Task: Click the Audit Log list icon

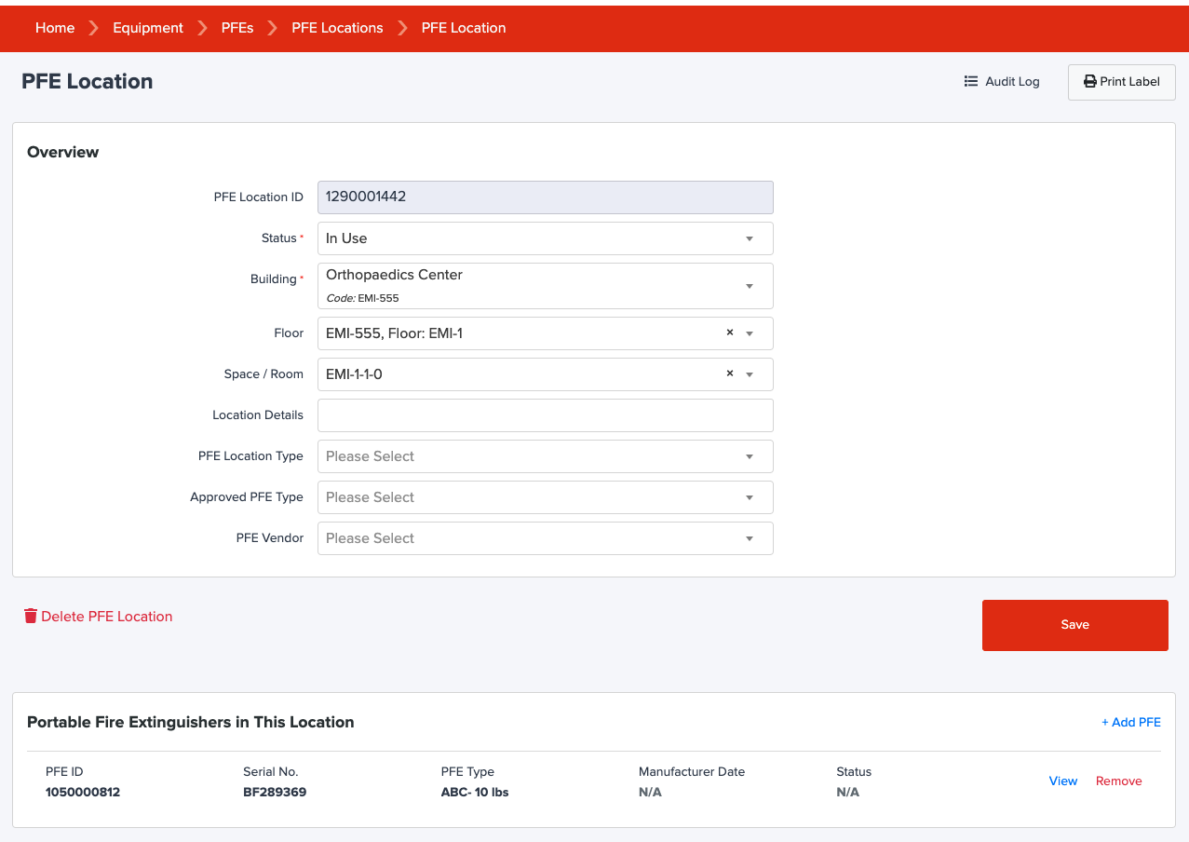Action: [x=971, y=81]
